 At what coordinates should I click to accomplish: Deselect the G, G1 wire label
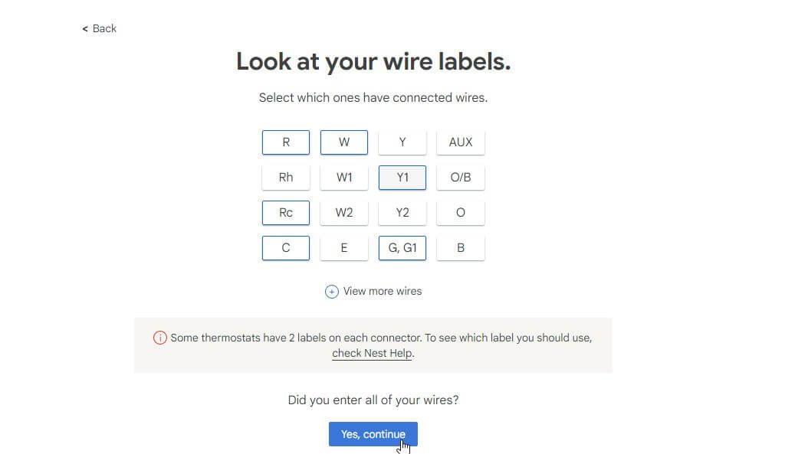(402, 248)
